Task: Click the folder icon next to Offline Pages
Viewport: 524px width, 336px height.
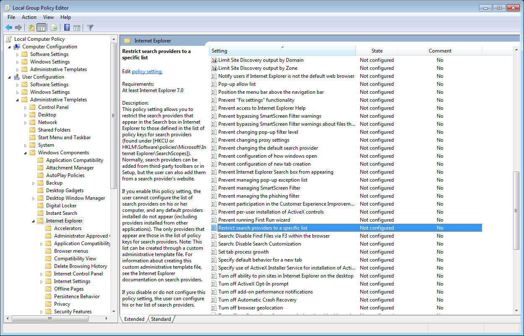Action: click(49, 289)
